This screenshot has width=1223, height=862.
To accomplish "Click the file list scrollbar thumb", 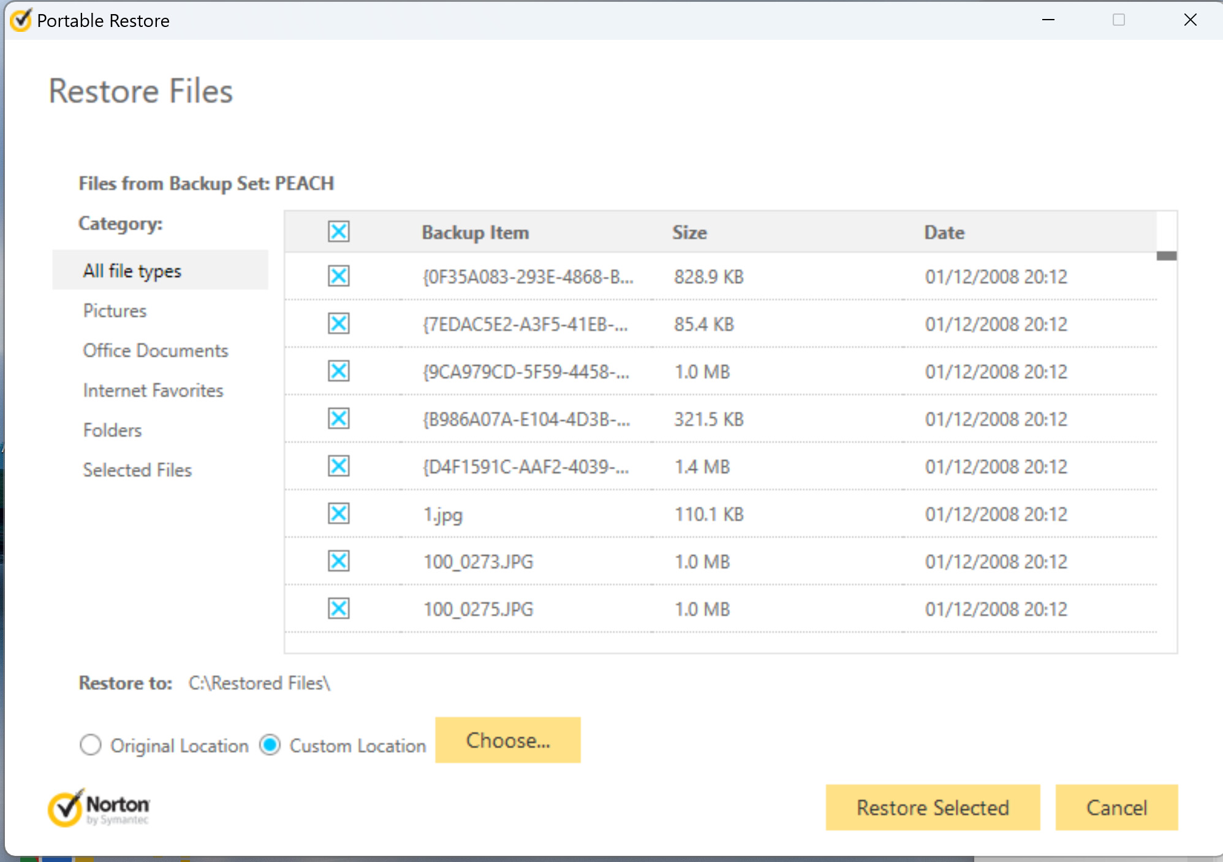I will tap(1166, 256).
